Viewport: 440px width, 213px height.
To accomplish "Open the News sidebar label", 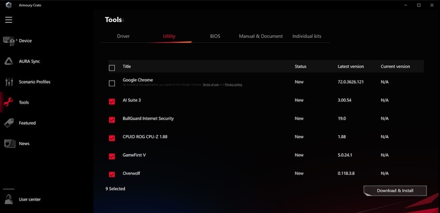I will (24, 143).
